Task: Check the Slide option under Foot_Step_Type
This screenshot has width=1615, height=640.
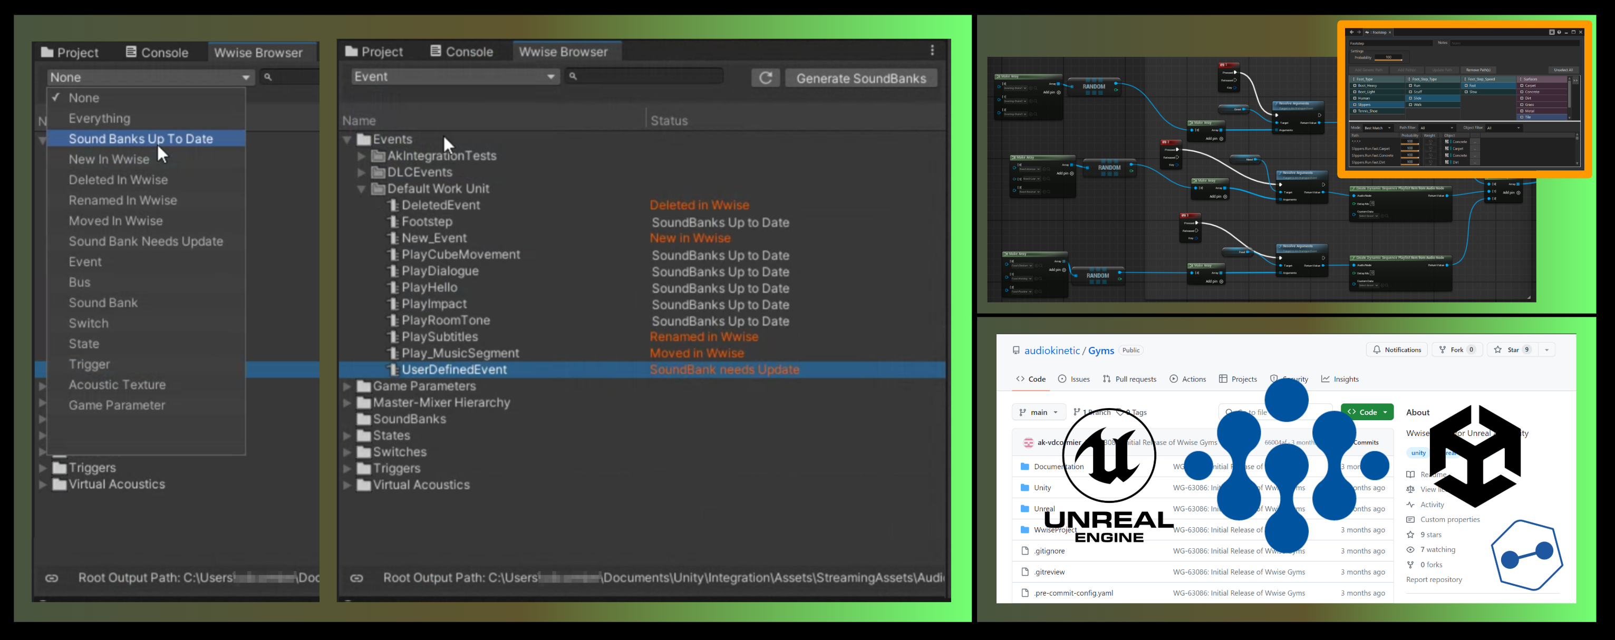Action: tap(1410, 99)
